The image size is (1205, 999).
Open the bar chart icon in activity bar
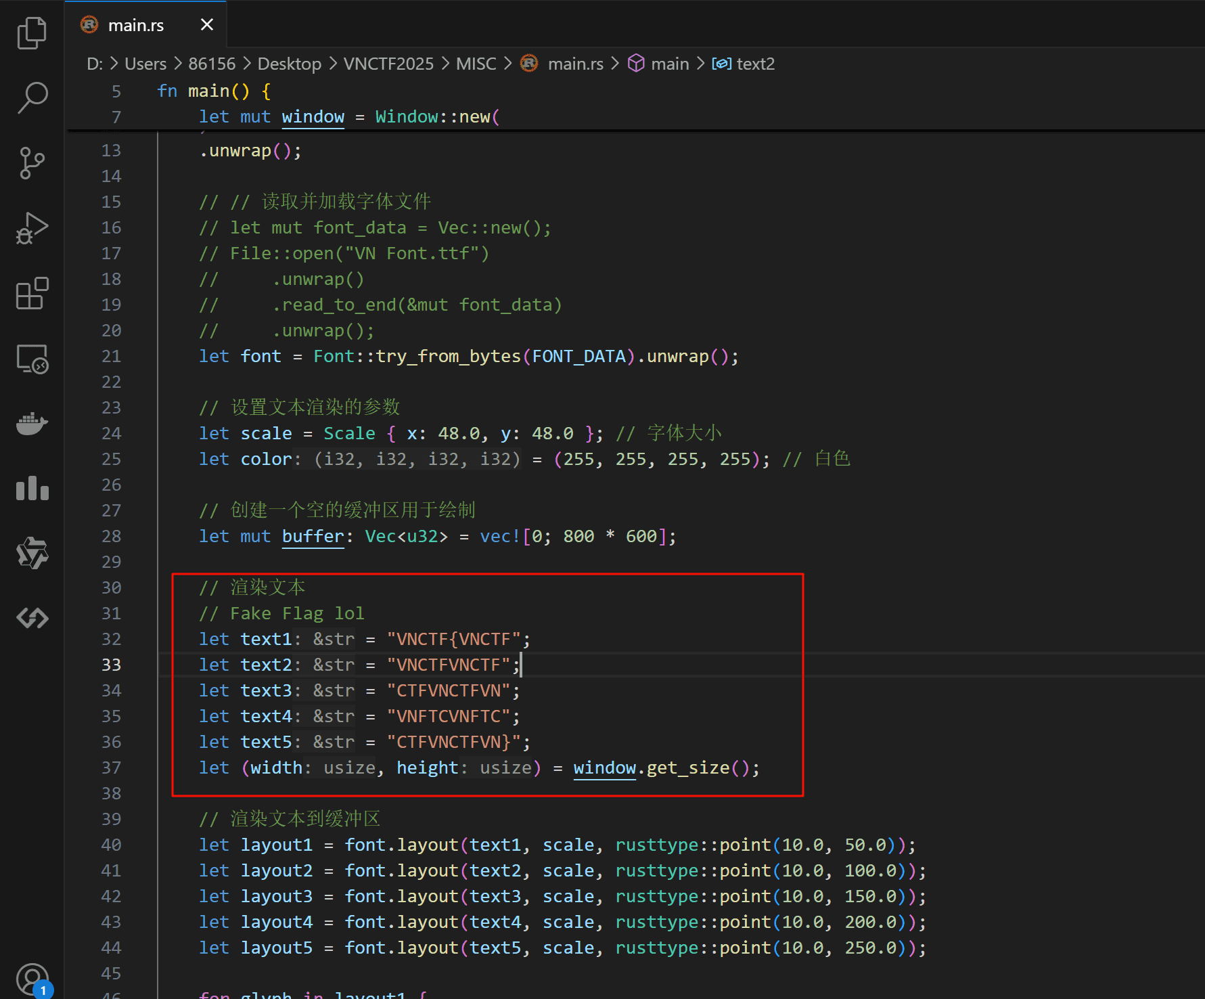(x=32, y=488)
